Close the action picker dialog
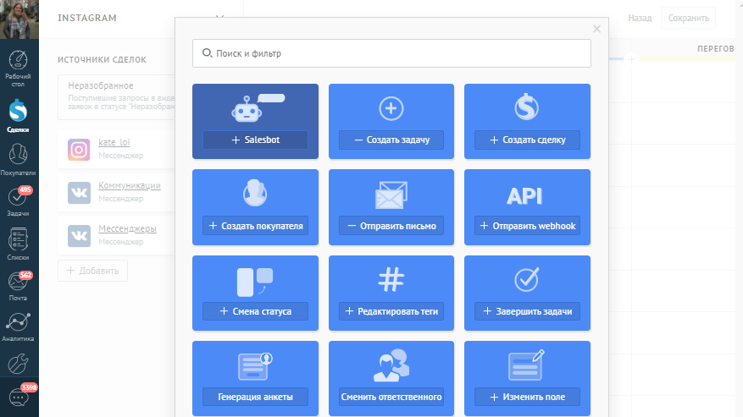743x417 pixels. [x=596, y=29]
